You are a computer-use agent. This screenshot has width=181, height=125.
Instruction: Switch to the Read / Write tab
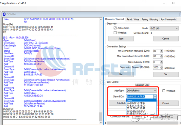133,19
